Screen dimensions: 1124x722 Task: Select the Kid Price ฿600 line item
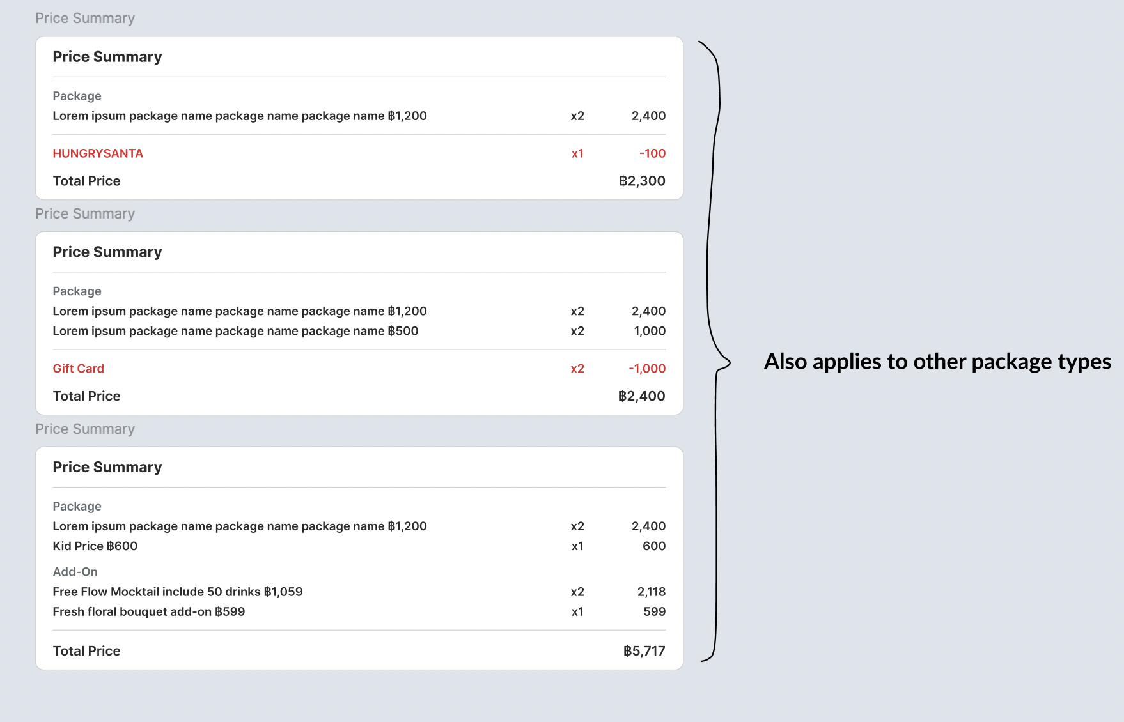point(95,546)
